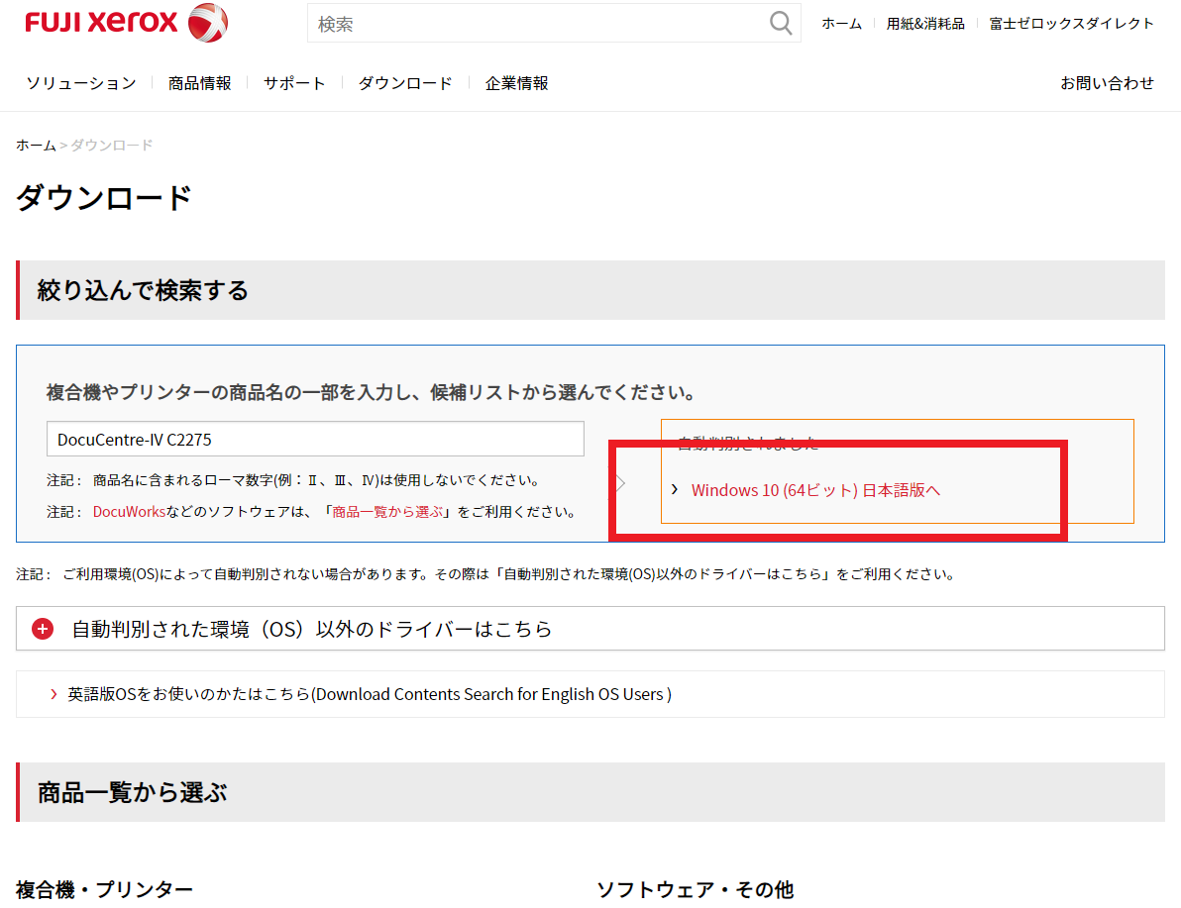Open the 用紙&消耗品 link
The image size is (1181, 908).
pyautogui.click(x=924, y=24)
